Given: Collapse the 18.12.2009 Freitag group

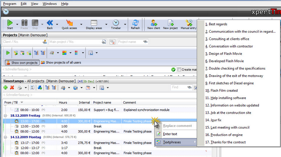Looking at the screenshot, I should click(x=5, y=116).
